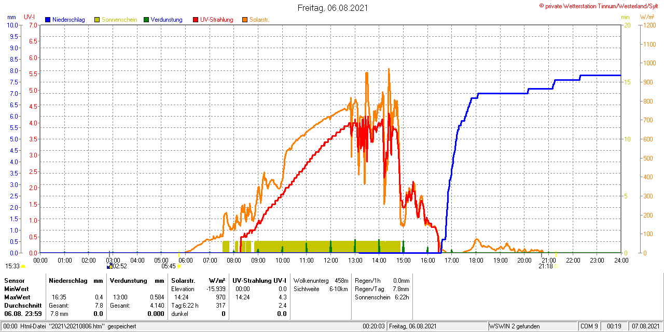Viewport: 664px width, 332px height.
Task: Click the 16:35 Niederschlag max time
Action: [x=59, y=297]
